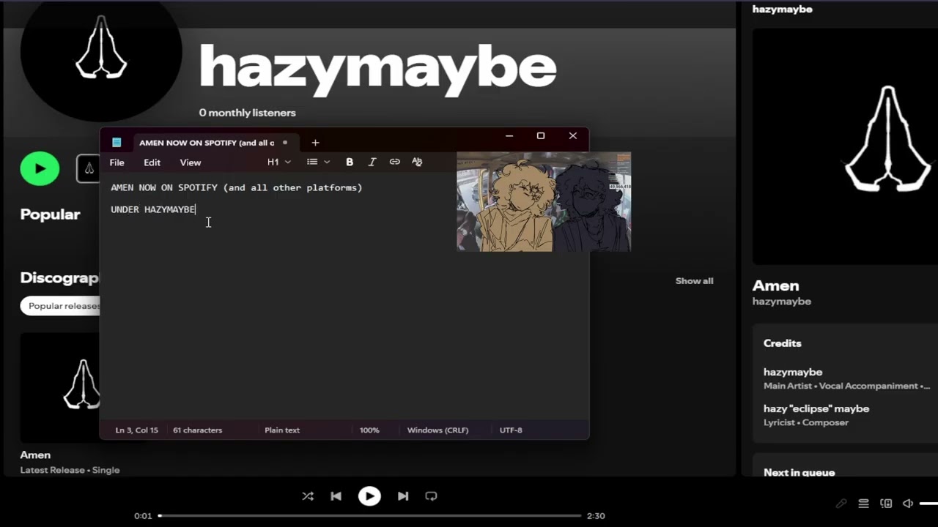
Task: Open Notepad's File menu
Action: tap(117, 162)
